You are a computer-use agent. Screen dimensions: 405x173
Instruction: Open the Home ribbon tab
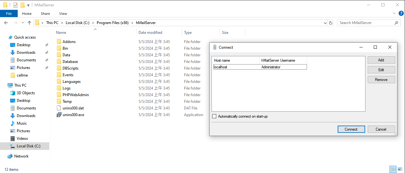click(x=27, y=14)
